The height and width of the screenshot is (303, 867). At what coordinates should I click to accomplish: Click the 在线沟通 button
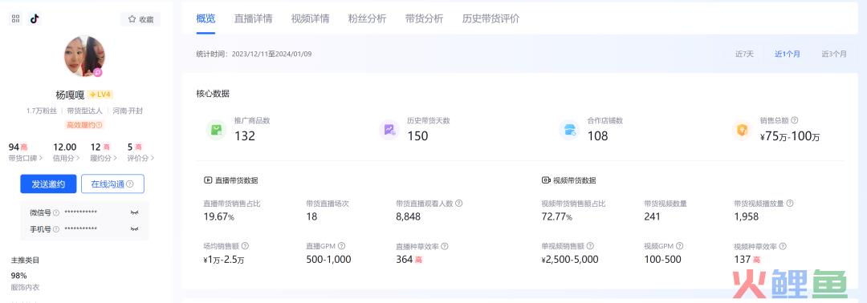pyautogui.click(x=113, y=184)
